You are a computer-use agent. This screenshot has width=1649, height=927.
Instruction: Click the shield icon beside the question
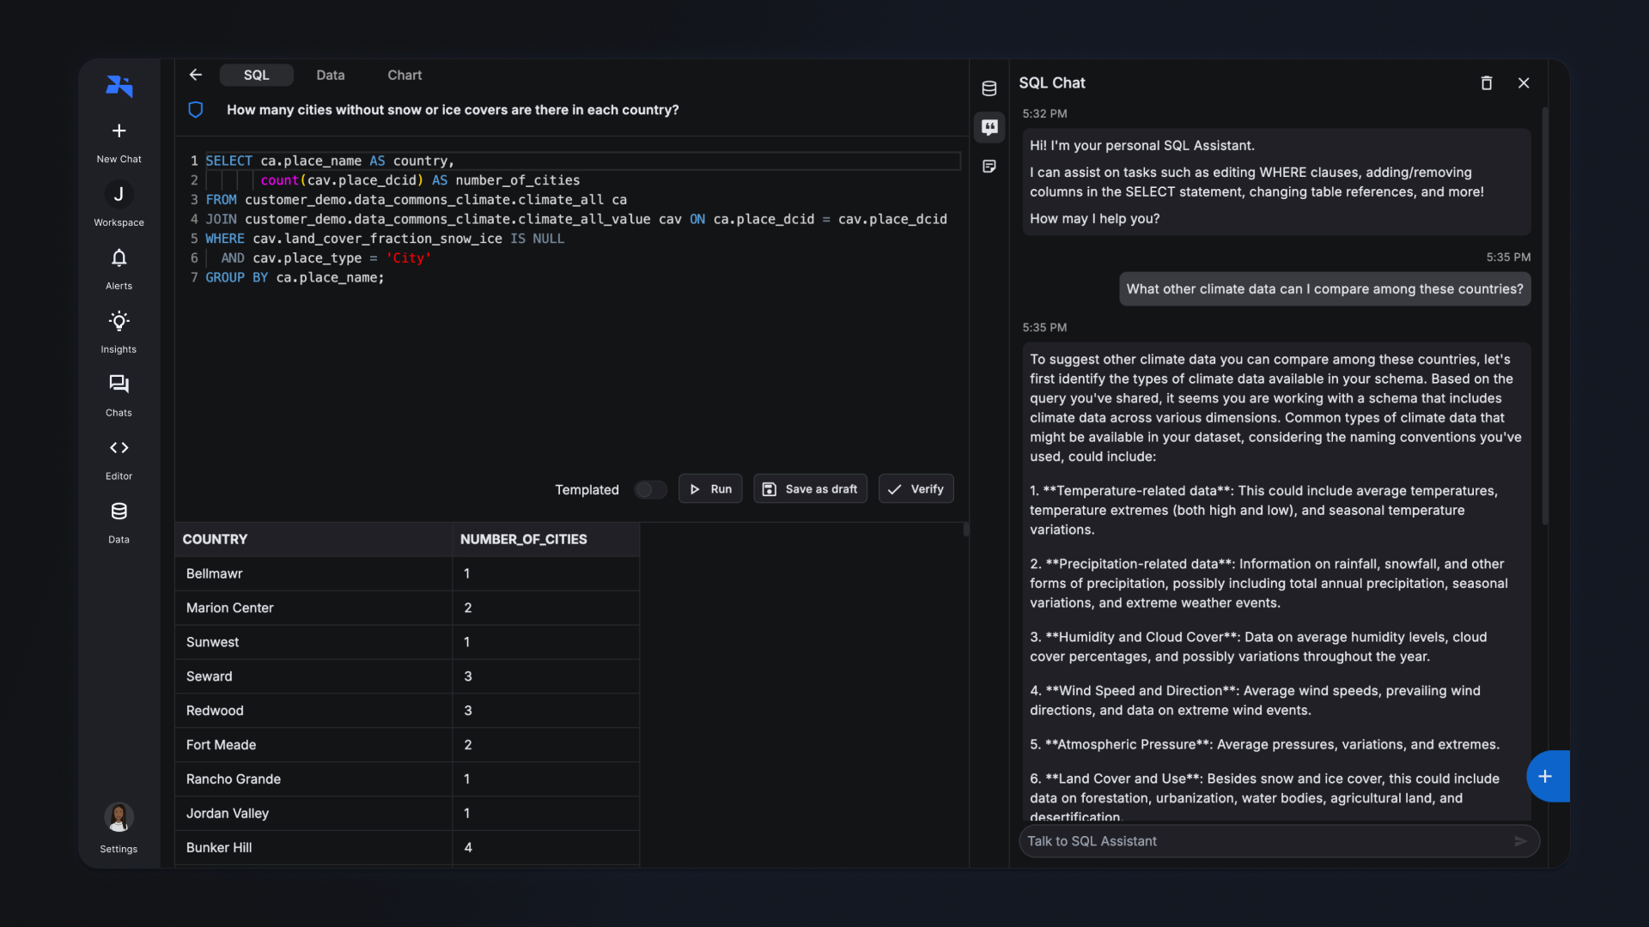[x=196, y=110]
